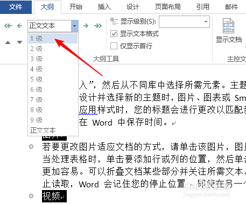Click the outline level text field 正文文本
This screenshot has height=204, width=246.
pyautogui.click(x=50, y=26)
